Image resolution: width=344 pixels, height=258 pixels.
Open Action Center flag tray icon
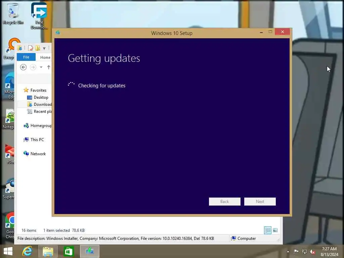tap(296, 251)
